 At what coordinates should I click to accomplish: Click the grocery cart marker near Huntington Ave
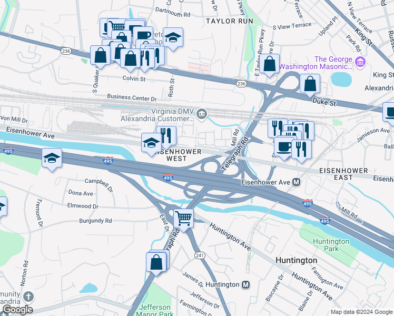point(184,219)
